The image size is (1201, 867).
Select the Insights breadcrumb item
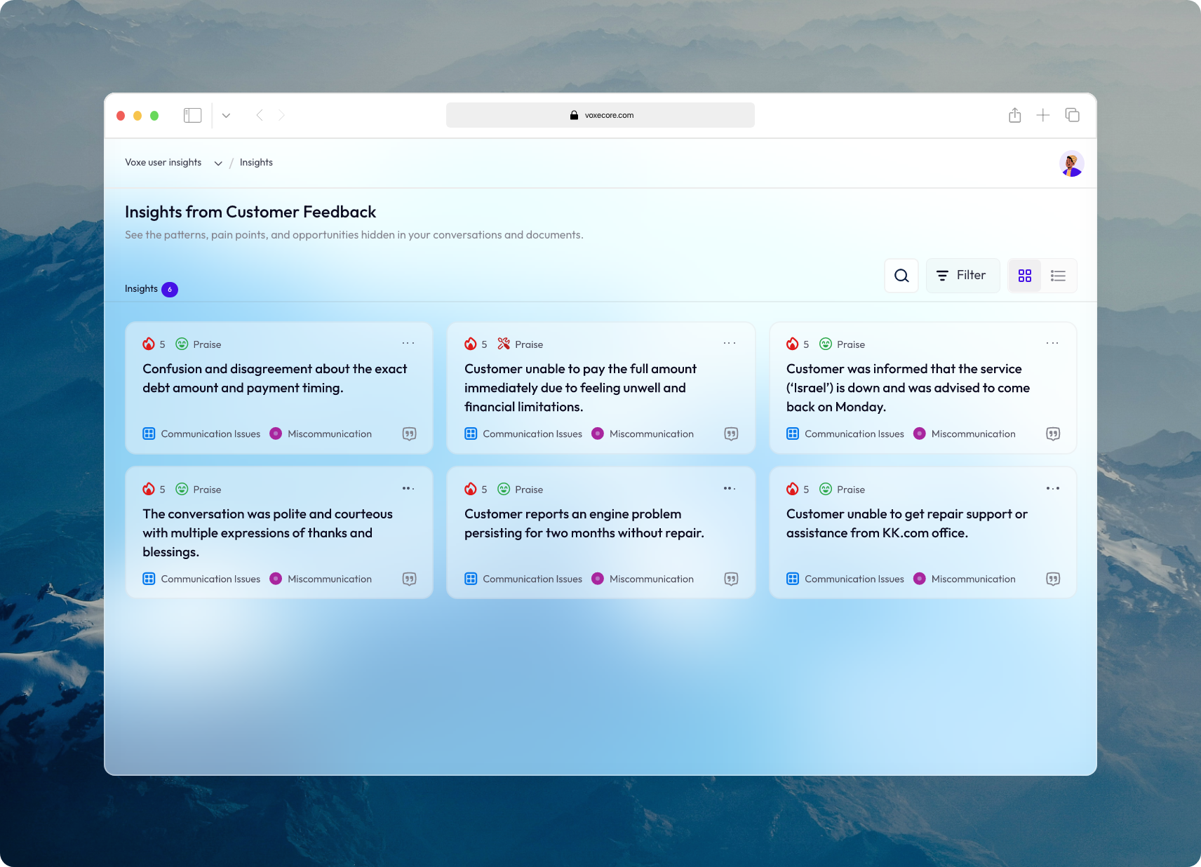tap(256, 162)
